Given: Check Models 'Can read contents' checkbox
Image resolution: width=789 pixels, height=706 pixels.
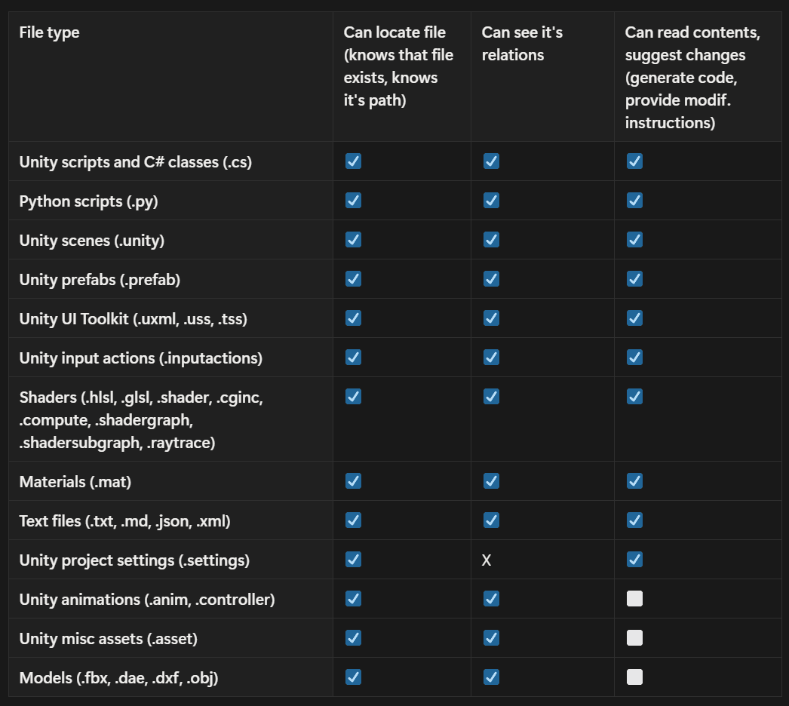Looking at the screenshot, I should pos(634,677).
